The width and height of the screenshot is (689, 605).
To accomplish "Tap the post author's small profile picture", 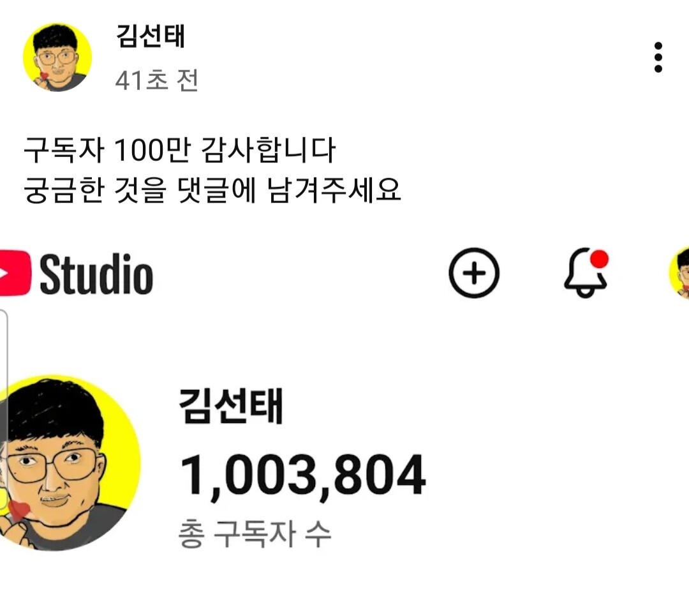I will click(57, 57).
